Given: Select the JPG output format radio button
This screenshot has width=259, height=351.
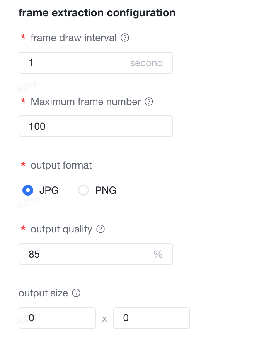Looking at the screenshot, I should pos(28,190).
